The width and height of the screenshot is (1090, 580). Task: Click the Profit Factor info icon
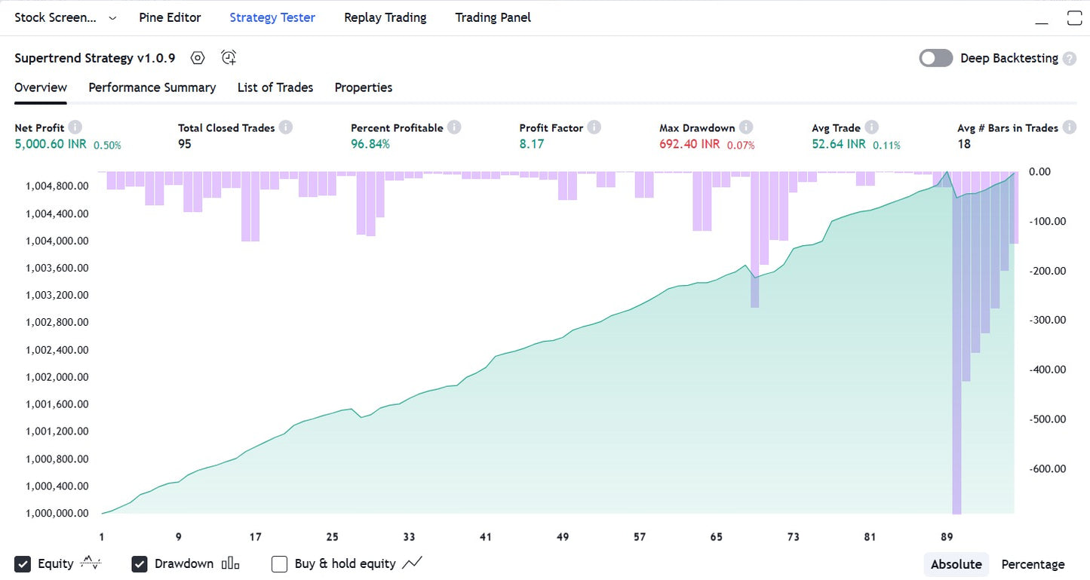coord(594,127)
